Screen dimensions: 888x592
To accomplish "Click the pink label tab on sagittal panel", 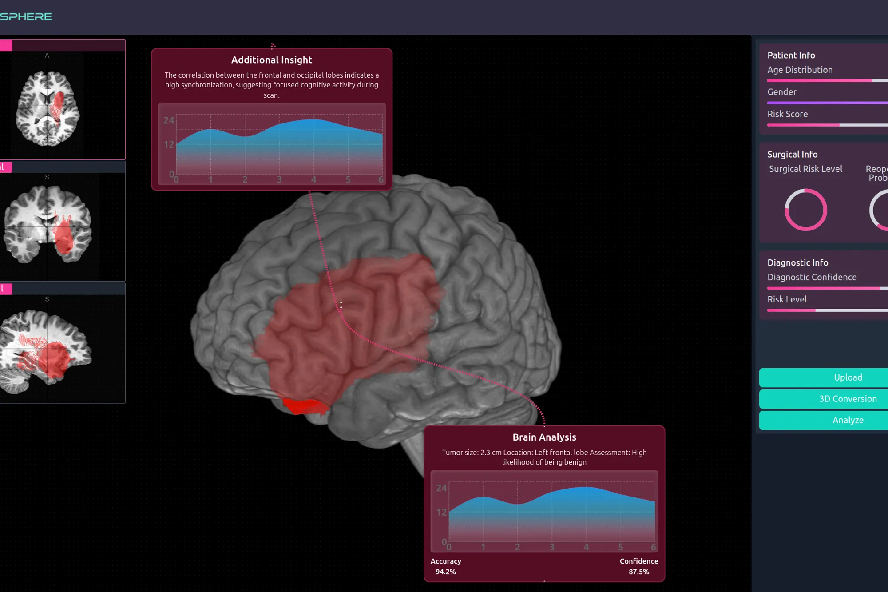I will pyautogui.click(x=6, y=289).
